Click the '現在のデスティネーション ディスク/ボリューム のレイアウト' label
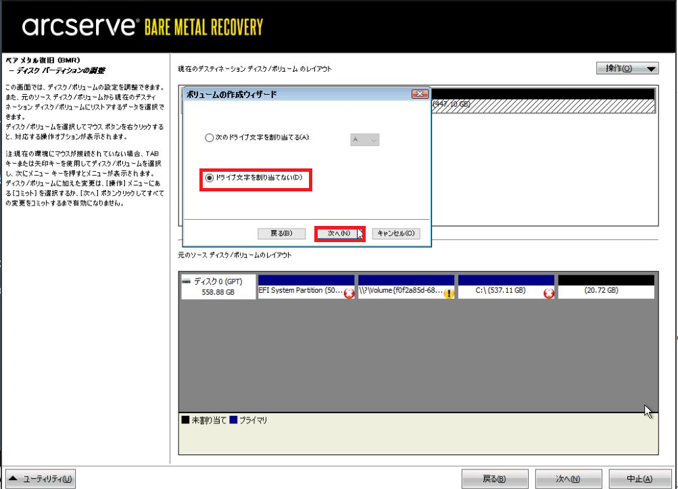 [255, 69]
